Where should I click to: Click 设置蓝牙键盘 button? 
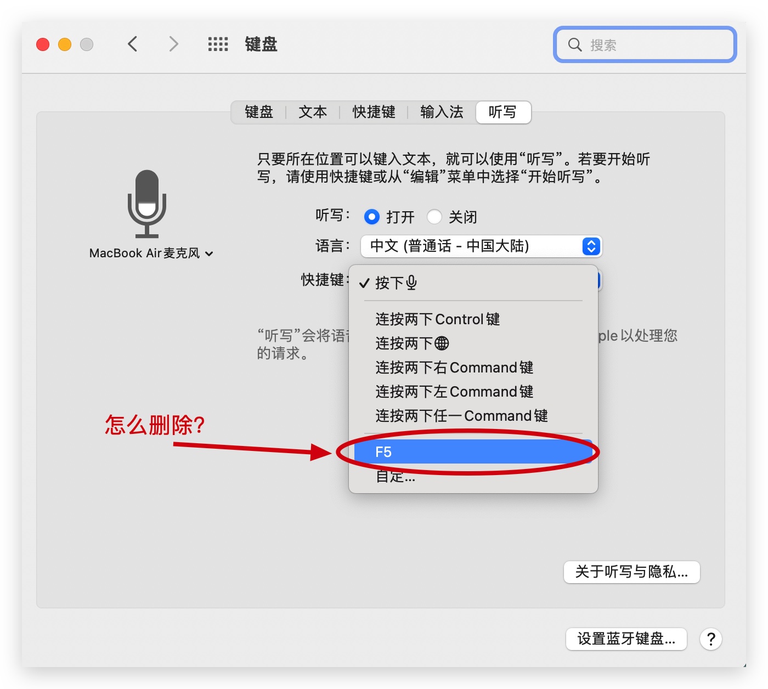[626, 639]
